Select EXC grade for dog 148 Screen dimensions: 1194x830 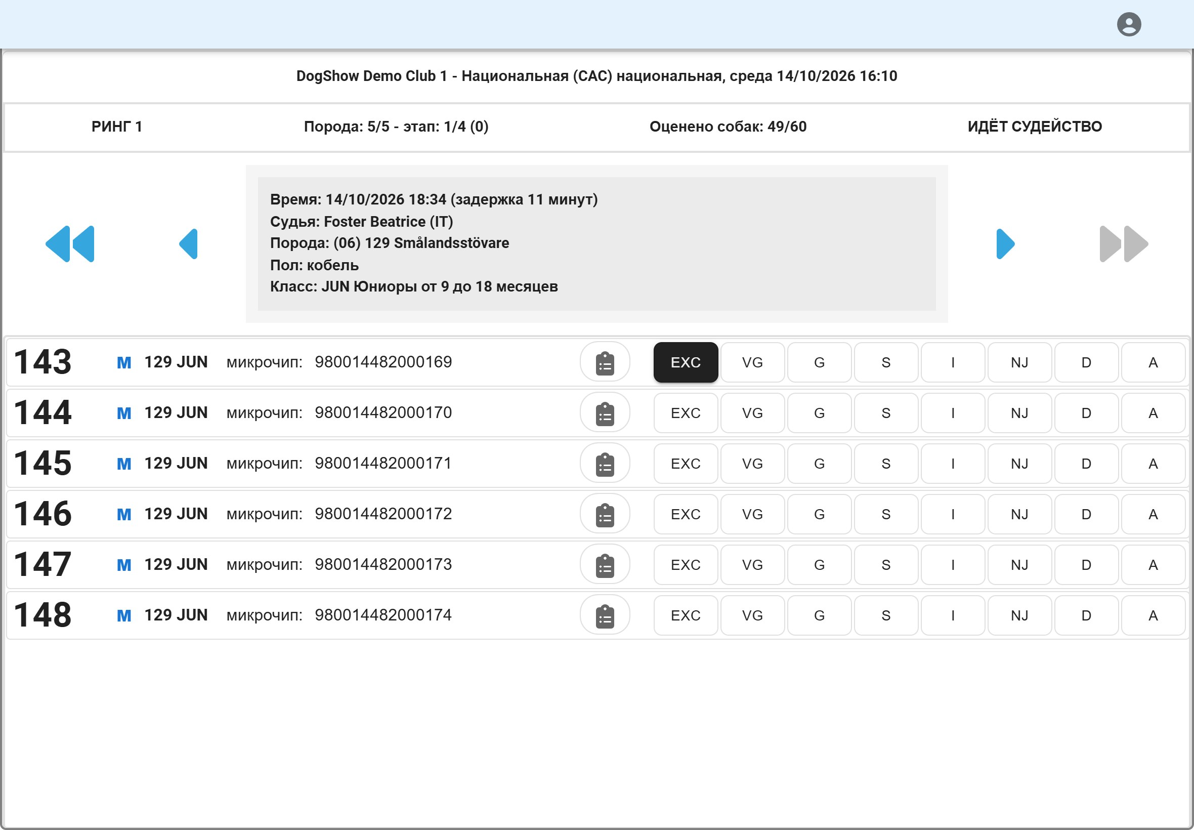click(x=686, y=615)
